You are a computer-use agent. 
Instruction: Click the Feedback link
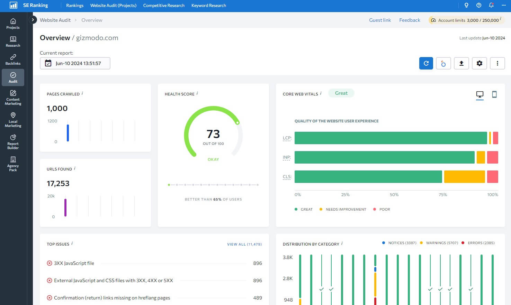(410, 20)
